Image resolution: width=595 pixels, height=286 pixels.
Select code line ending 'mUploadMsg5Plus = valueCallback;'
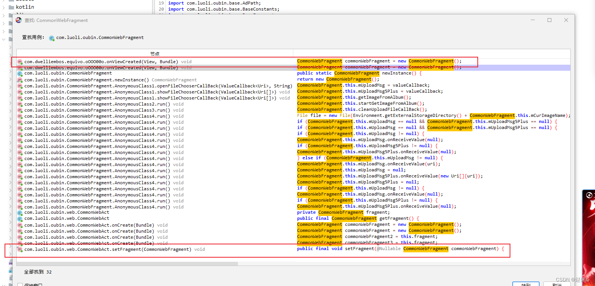pos(370,91)
